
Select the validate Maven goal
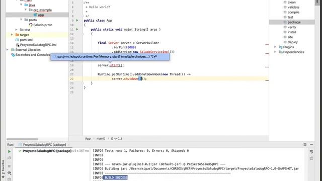click(293, 7)
